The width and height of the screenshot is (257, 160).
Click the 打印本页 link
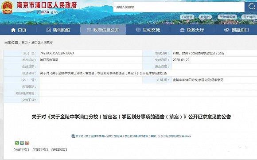(x=40, y=150)
